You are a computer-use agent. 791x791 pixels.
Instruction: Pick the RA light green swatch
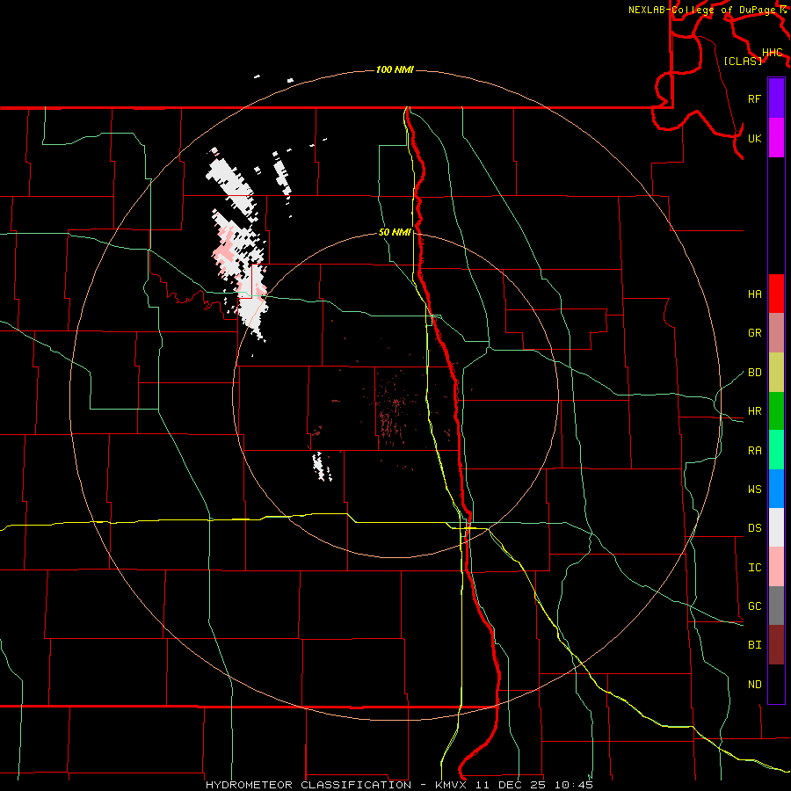pyautogui.click(x=776, y=450)
